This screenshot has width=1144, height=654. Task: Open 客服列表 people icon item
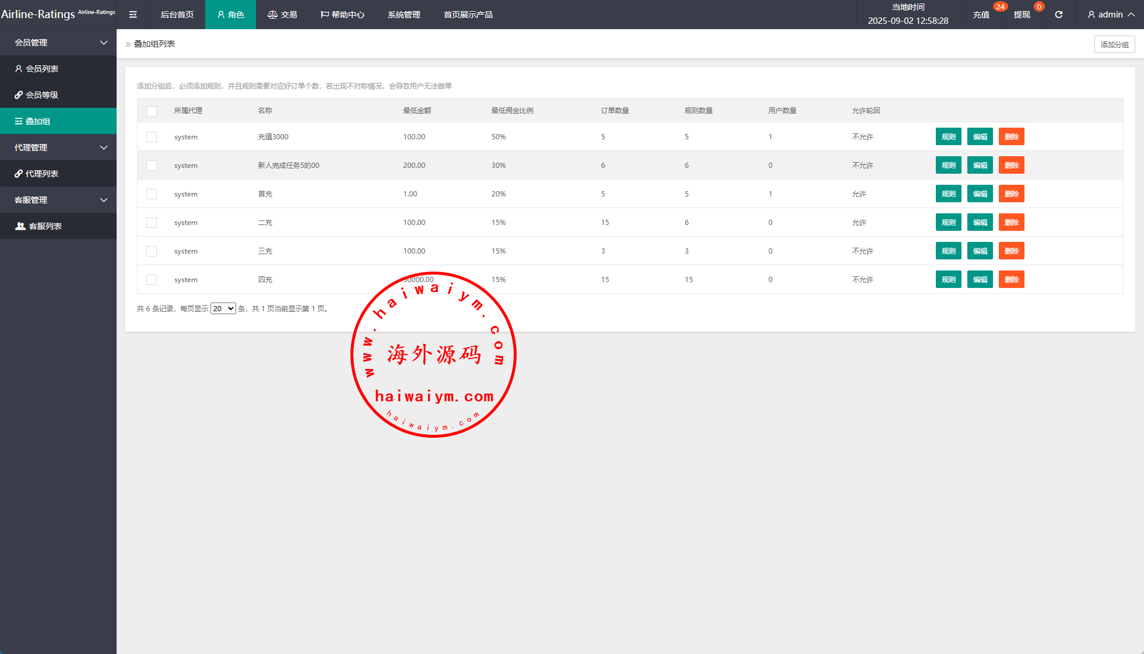tap(20, 226)
